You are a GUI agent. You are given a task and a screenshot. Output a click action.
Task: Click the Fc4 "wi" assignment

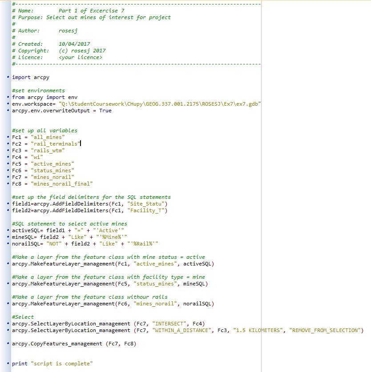coord(28,157)
